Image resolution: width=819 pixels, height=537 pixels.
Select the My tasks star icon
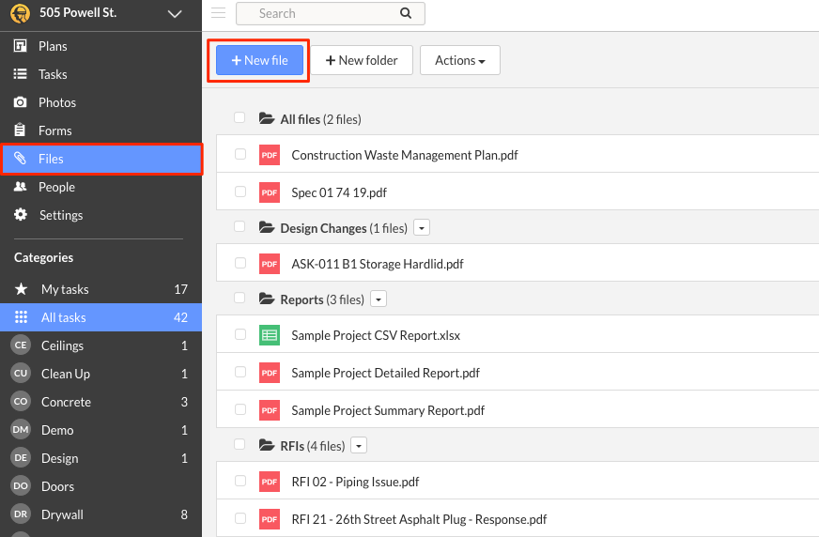[x=21, y=288]
